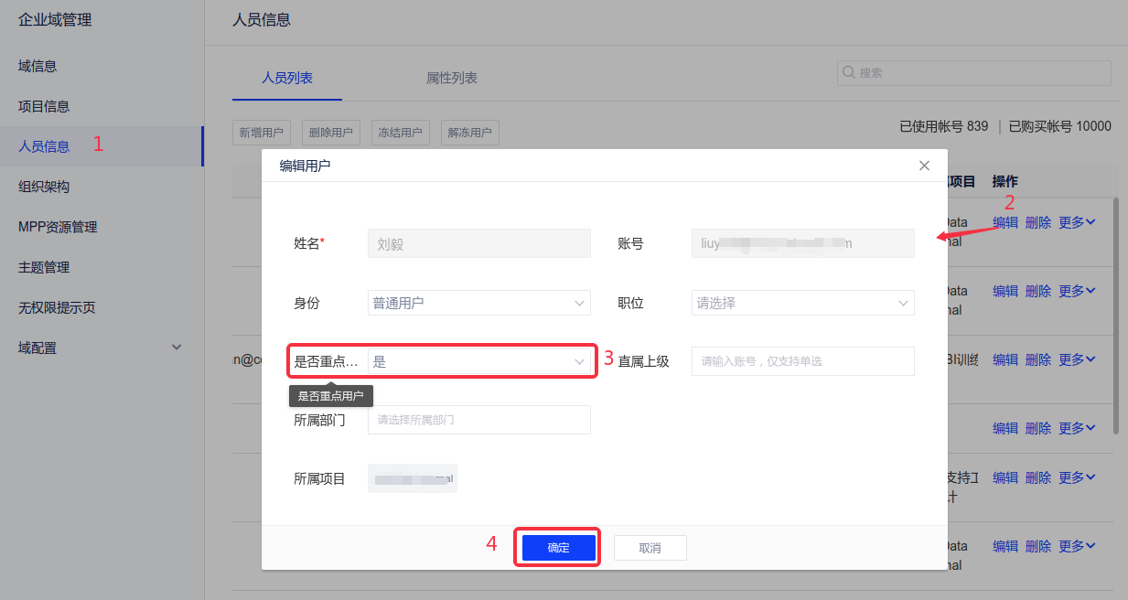This screenshot has height=600, width=1128.
Task: Open the 职位 dropdown
Action: pyautogui.click(x=802, y=303)
